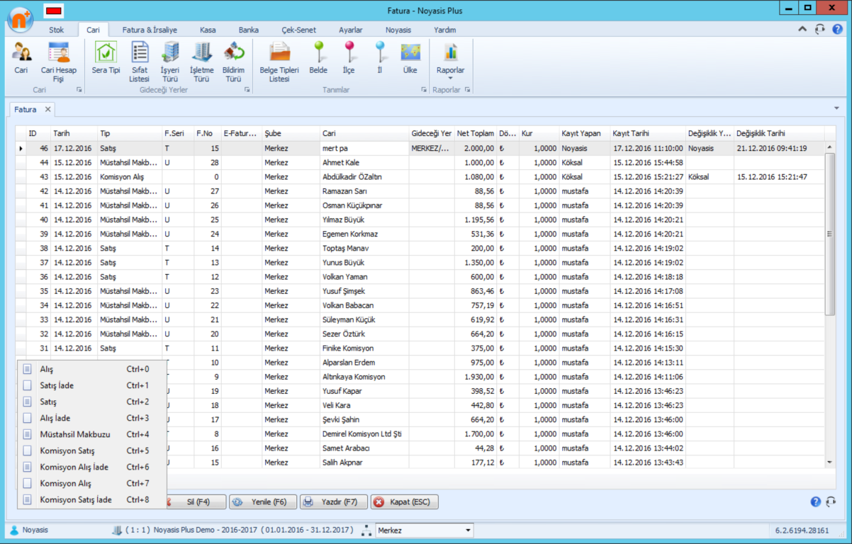Collapse the ribbon with the chevron
The image size is (852, 544).
(x=802, y=30)
